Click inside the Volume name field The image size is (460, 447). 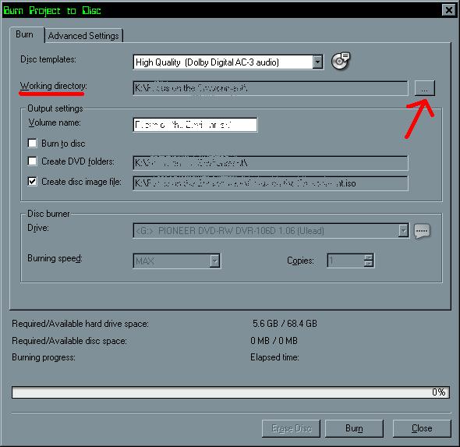195,125
